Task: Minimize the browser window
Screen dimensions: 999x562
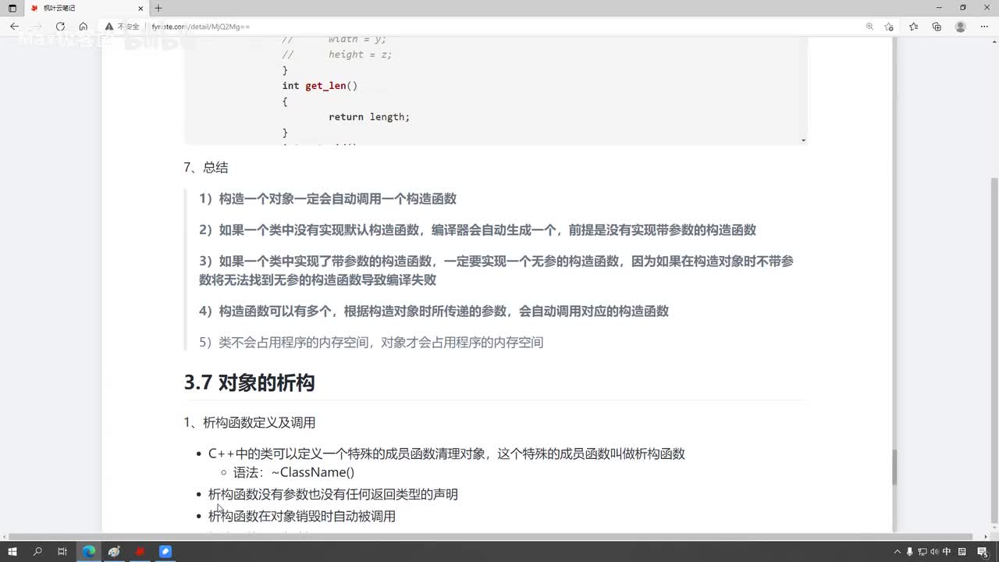Action: coord(940,8)
